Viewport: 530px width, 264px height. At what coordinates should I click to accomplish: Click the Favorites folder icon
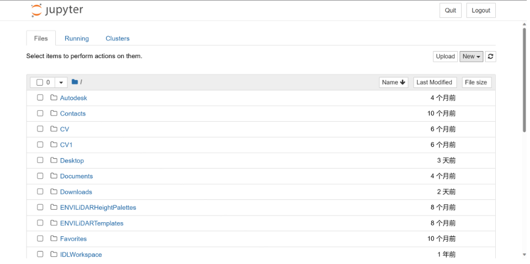(x=54, y=238)
